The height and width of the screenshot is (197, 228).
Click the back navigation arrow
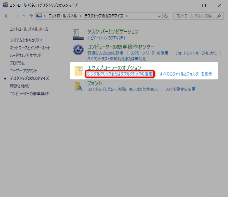(6, 16)
